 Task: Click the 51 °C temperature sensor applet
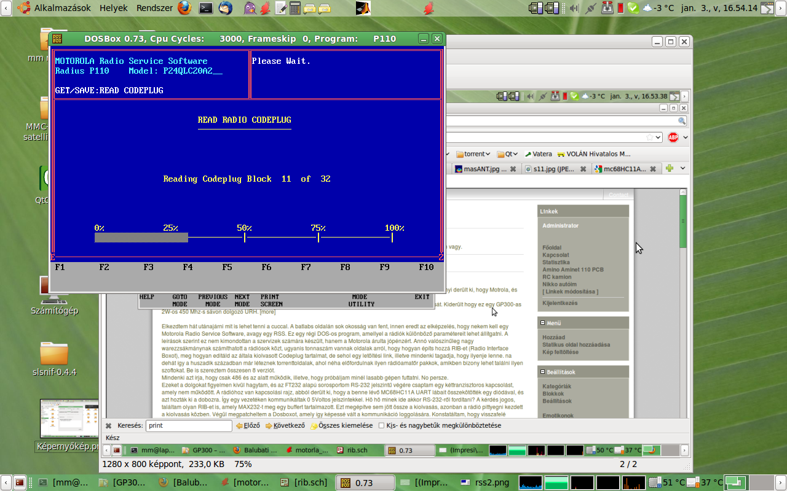[667, 482]
